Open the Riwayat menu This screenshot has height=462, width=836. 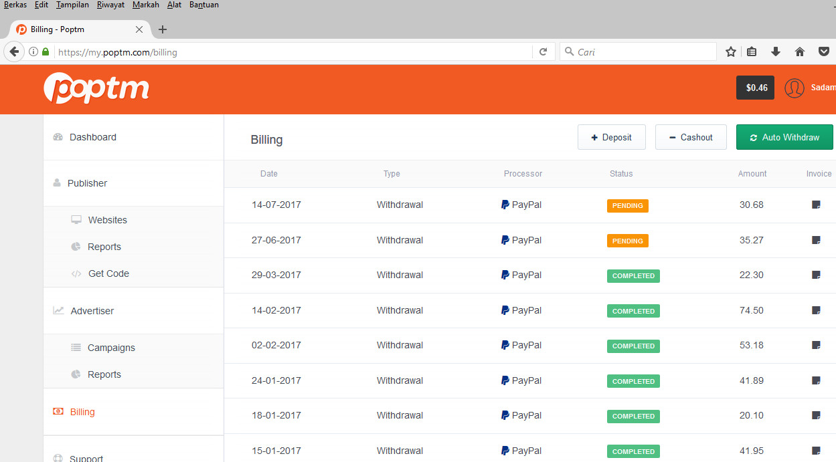pos(111,5)
